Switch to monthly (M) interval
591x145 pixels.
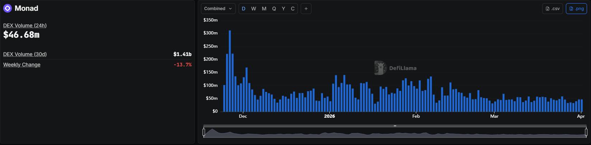coord(264,9)
